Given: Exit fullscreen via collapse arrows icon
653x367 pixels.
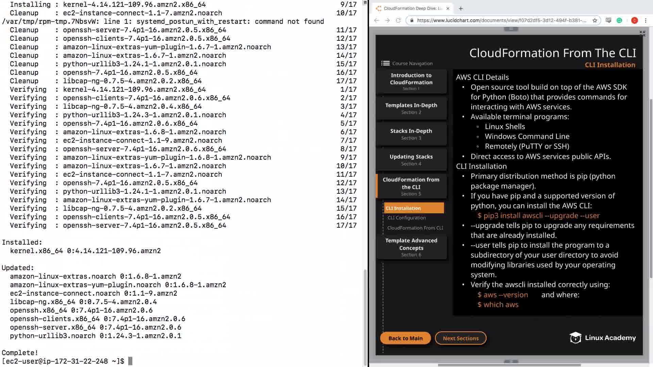Looking at the screenshot, I should pos(642,33).
